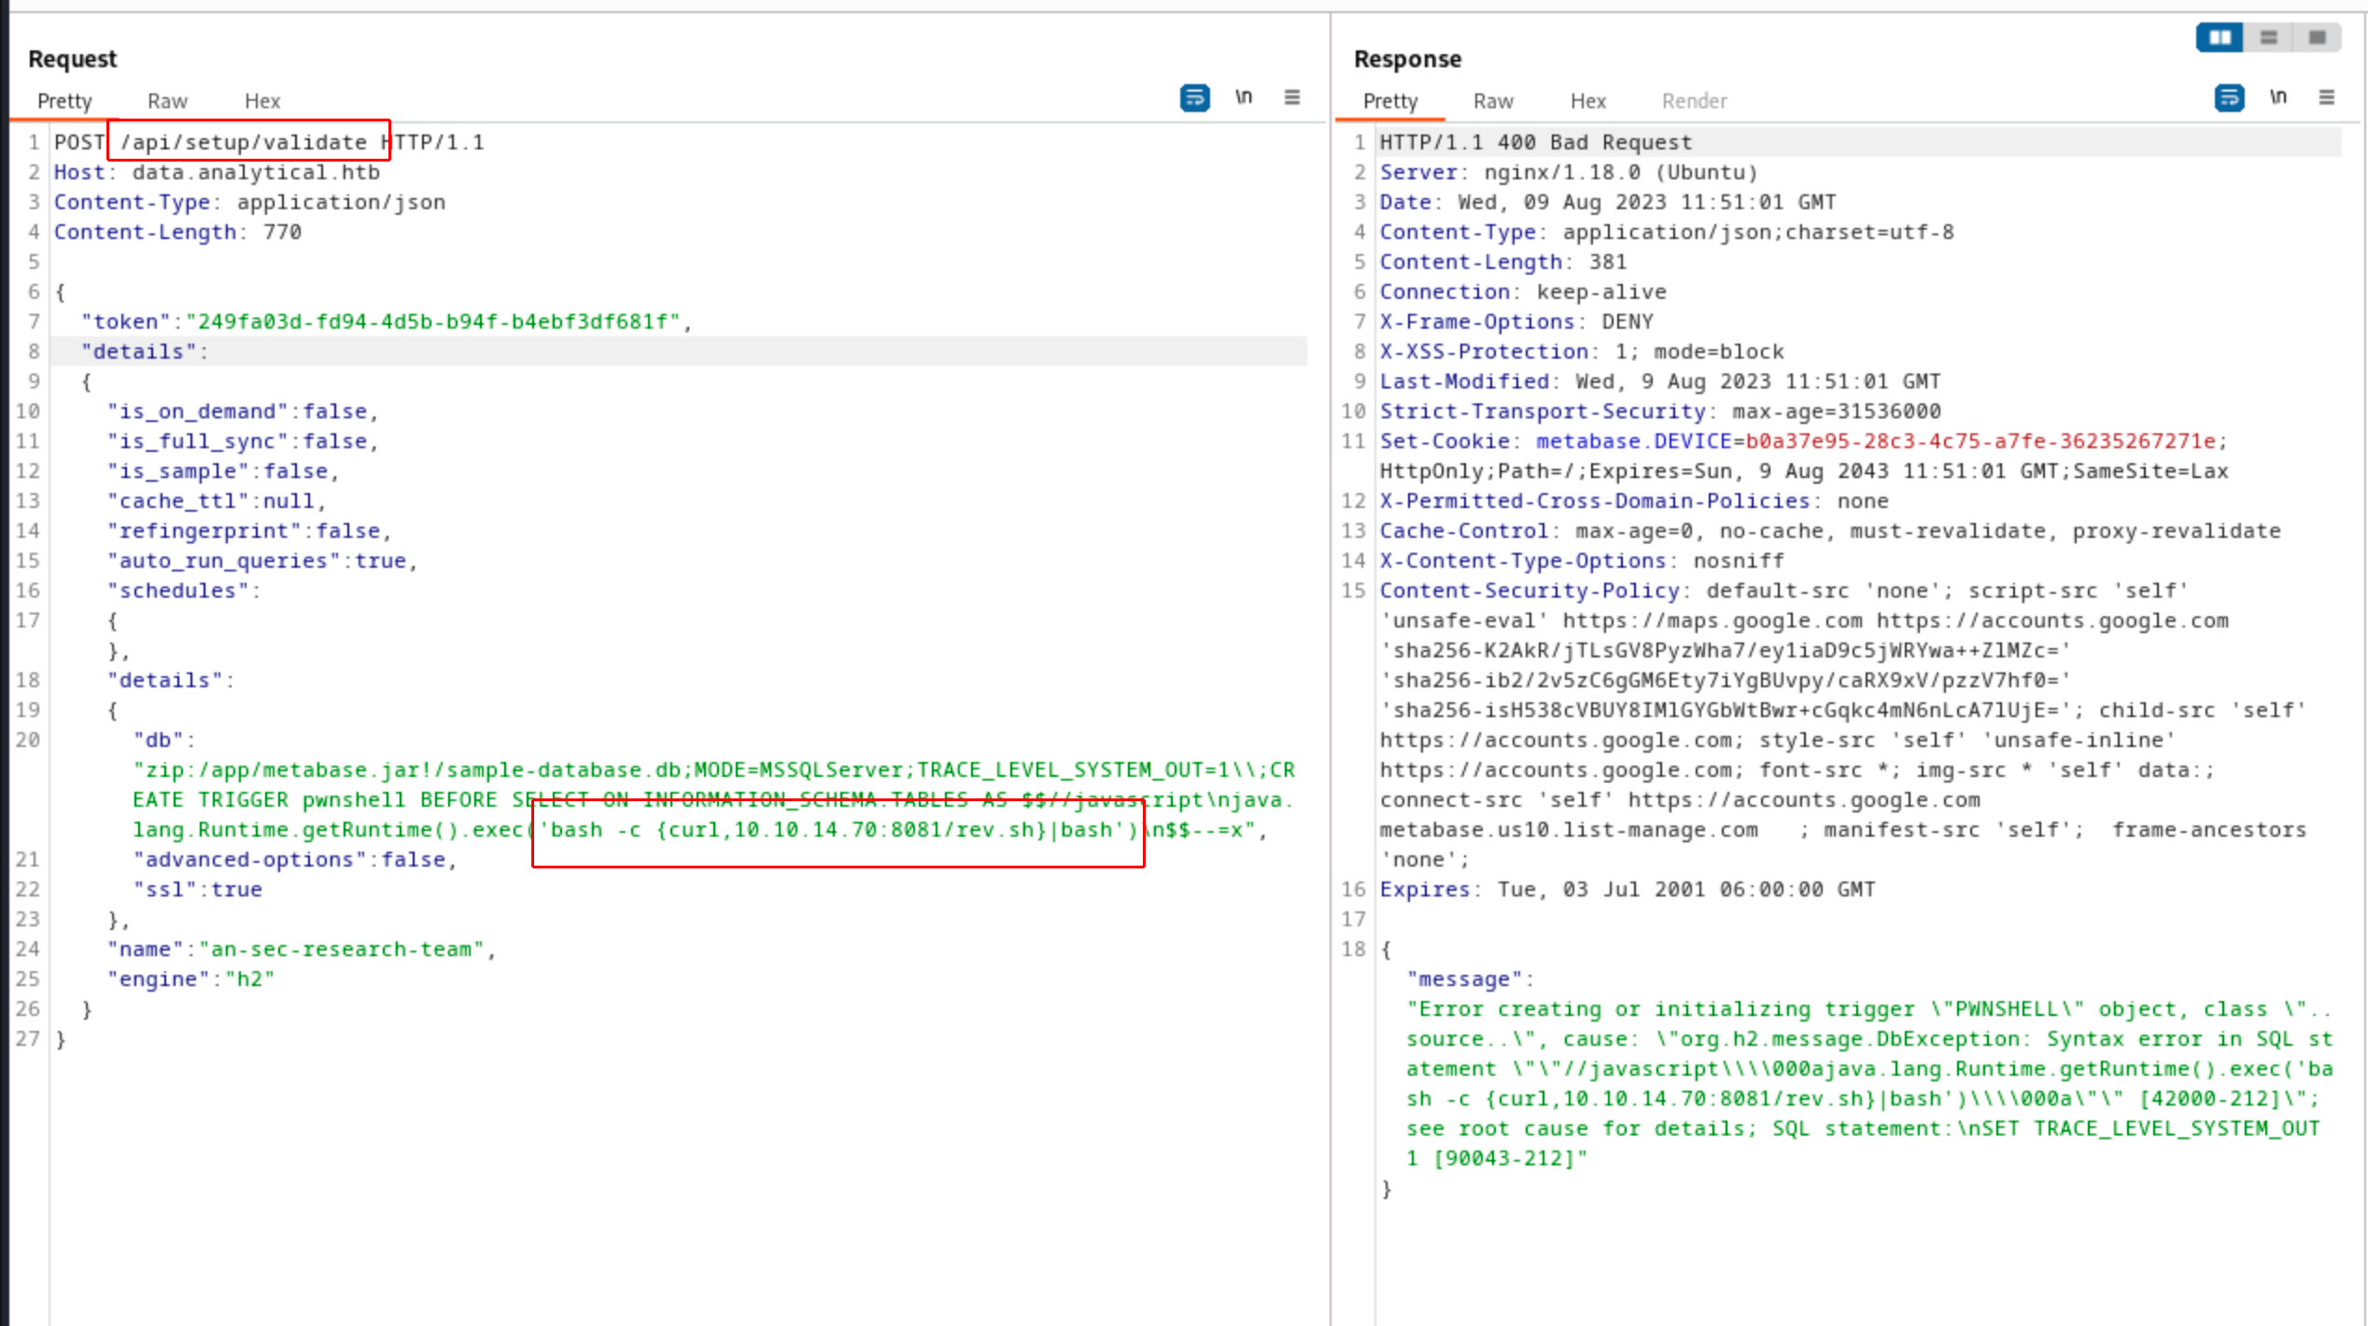Switch Response view to Raw tab
The width and height of the screenshot is (2368, 1326).
pos(1493,101)
